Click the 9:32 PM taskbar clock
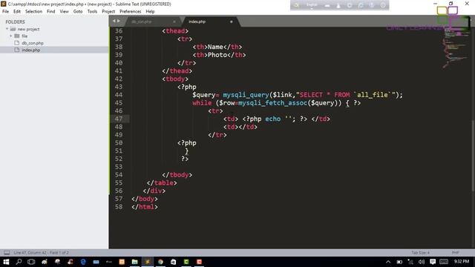The image size is (475, 267). point(462,262)
